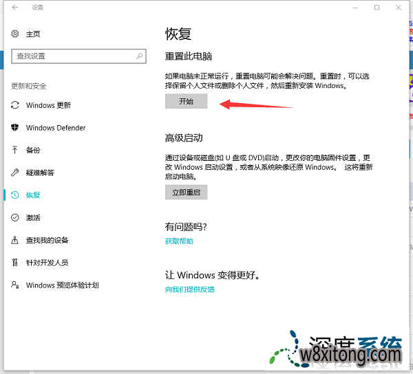Open Windows 预览体验计划 page
The width and height of the screenshot is (413, 374).
coord(62,285)
